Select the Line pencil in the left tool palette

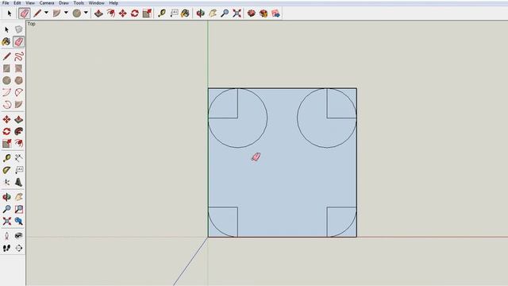pyautogui.click(x=6, y=56)
